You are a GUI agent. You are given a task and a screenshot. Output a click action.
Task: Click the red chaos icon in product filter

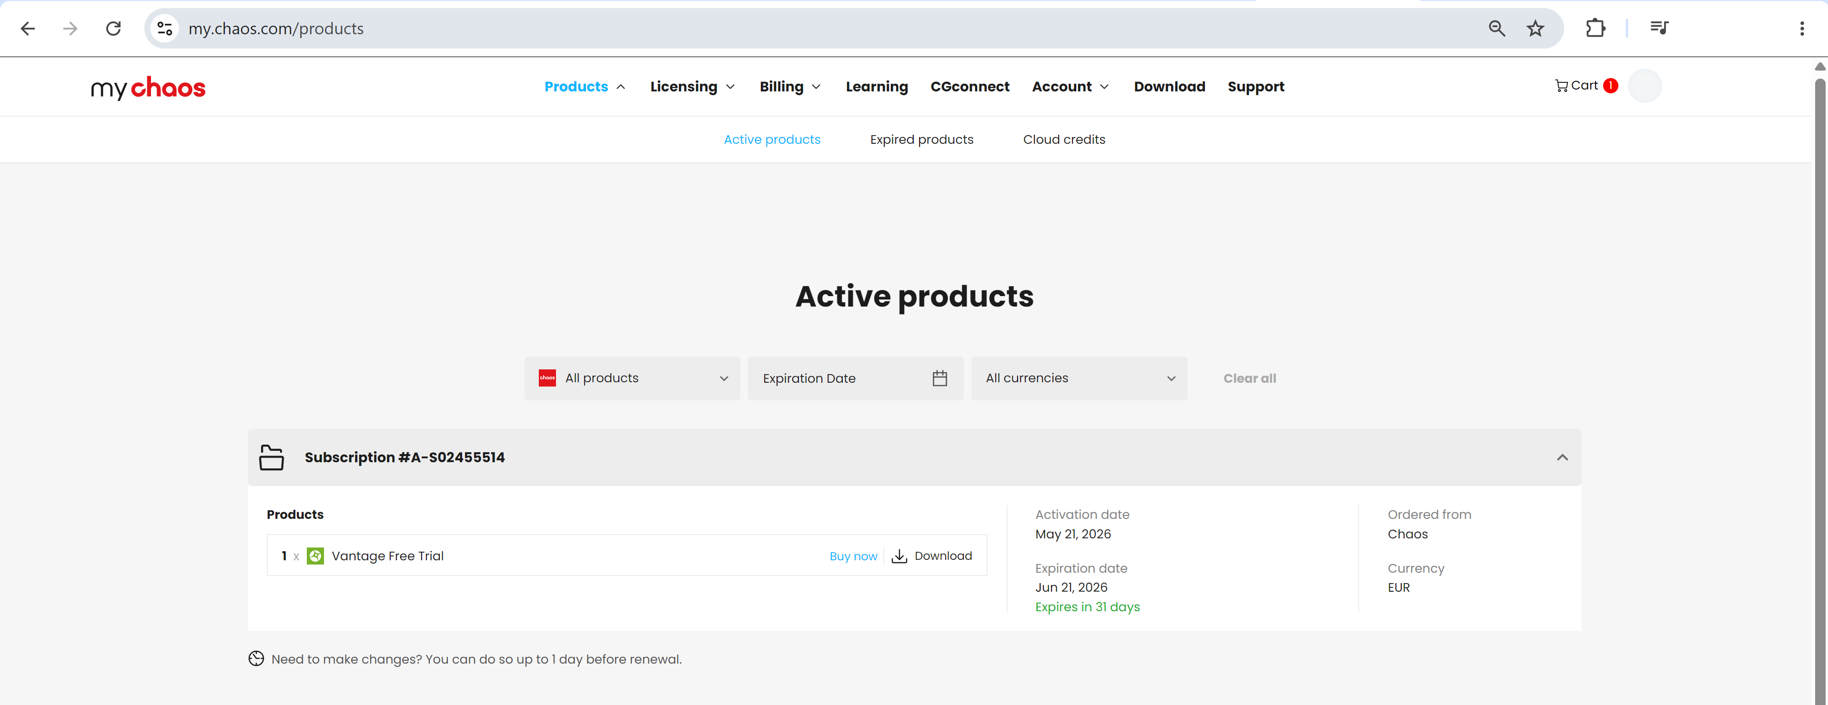(x=547, y=378)
